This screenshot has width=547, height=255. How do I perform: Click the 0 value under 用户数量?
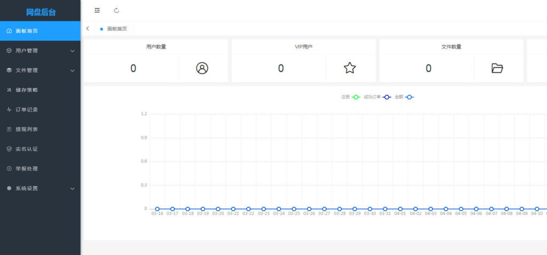(x=133, y=68)
